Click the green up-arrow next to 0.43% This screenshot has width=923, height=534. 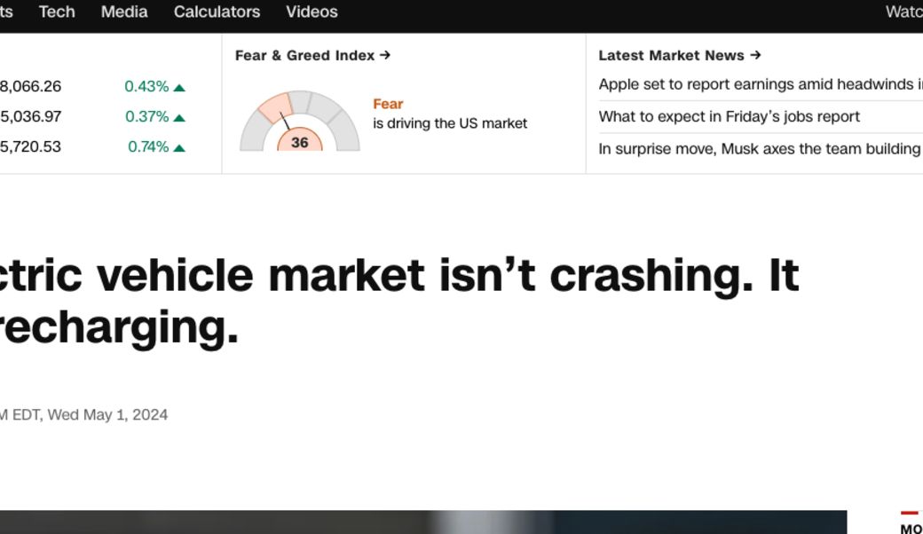point(179,86)
